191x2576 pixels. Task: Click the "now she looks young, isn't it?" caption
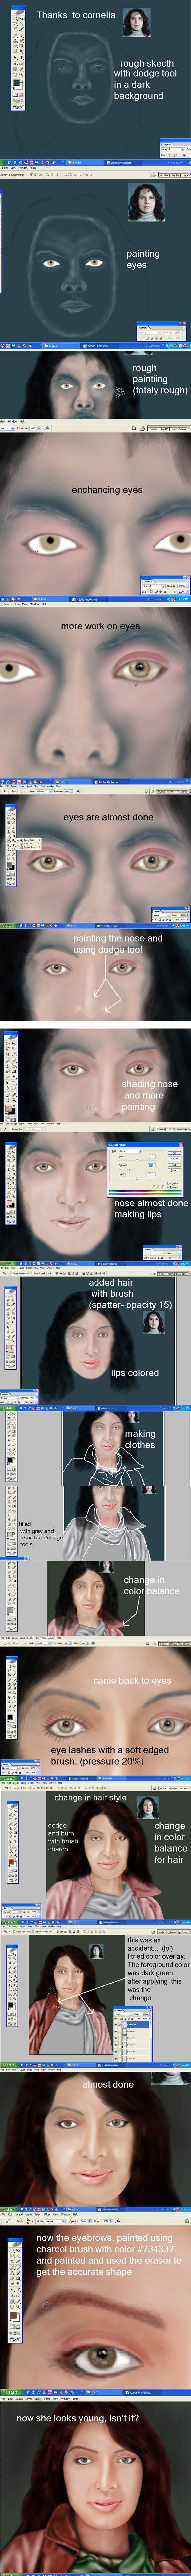coord(77,2418)
